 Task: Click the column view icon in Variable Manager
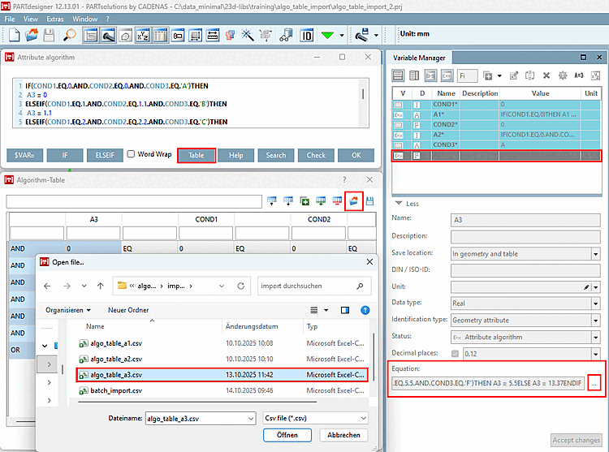coord(414,75)
